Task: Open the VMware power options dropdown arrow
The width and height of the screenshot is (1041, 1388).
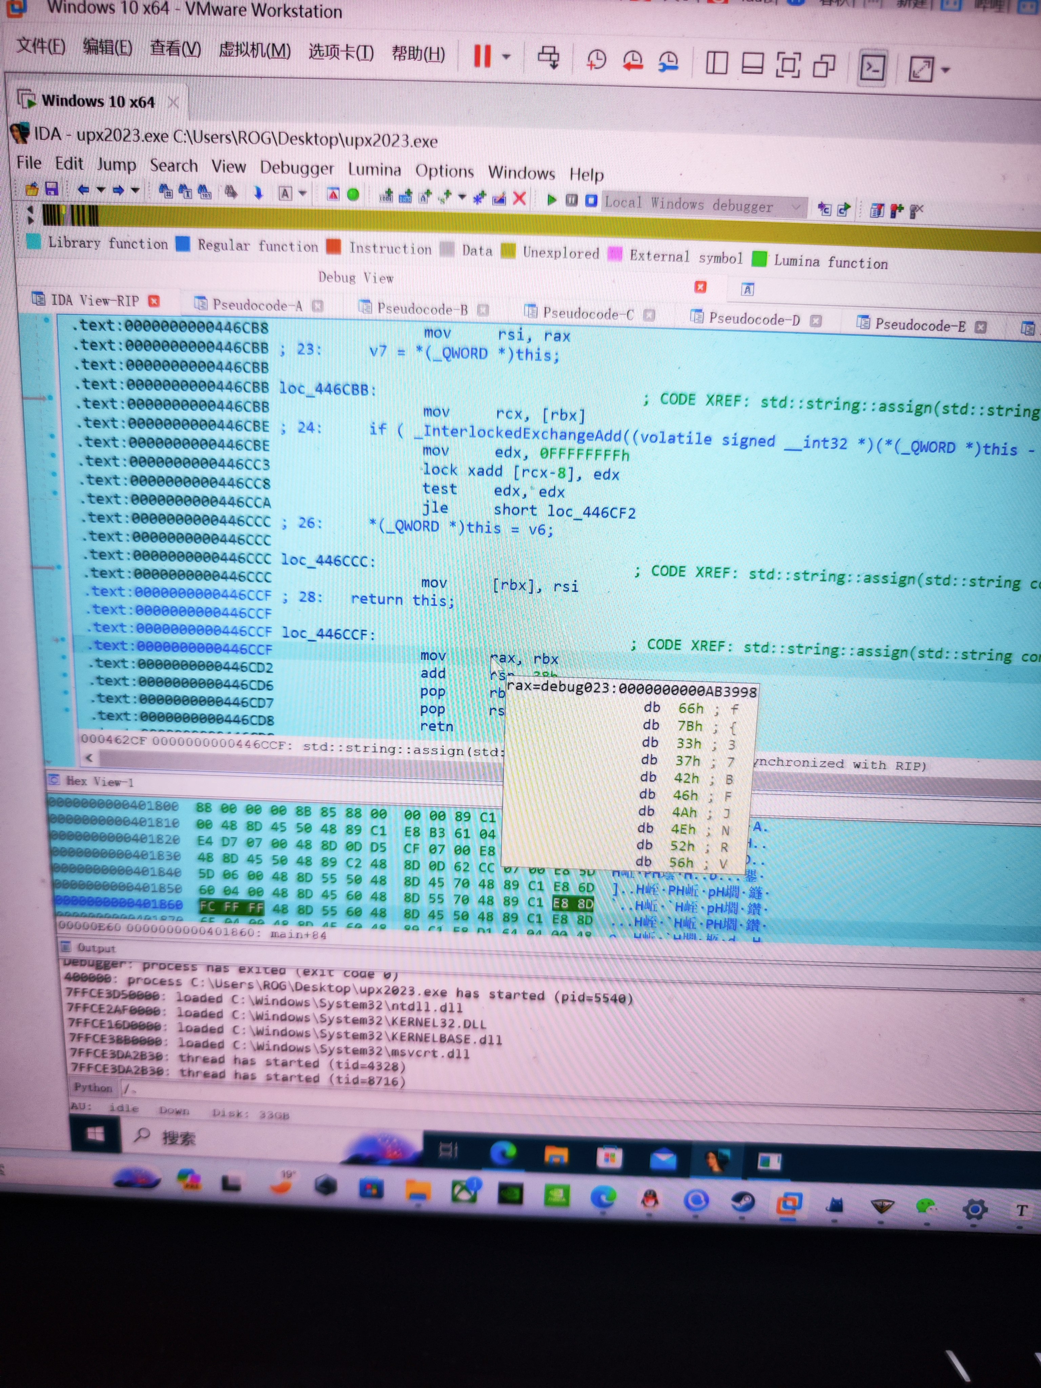Action: click(x=506, y=57)
